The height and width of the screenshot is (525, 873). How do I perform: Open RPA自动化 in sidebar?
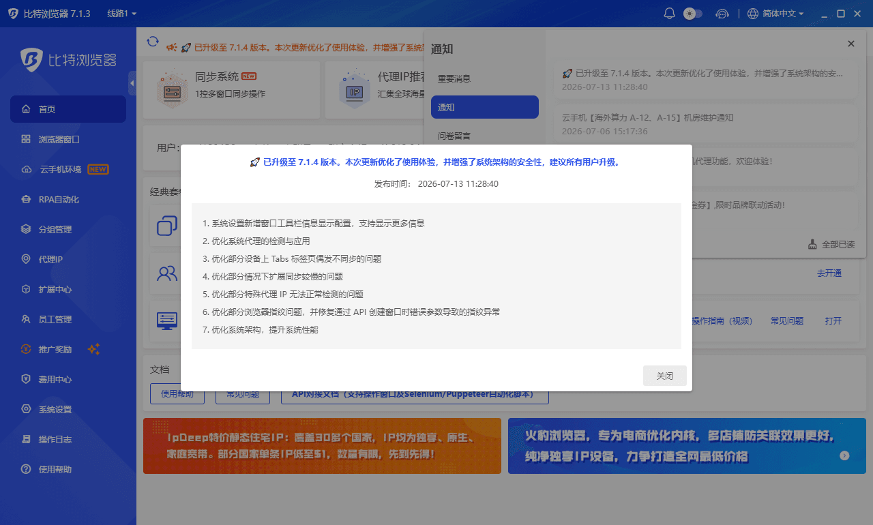[x=68, y=199]
